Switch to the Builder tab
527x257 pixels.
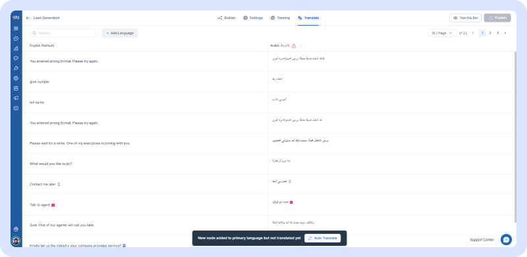pyautogui.click(x=227, y=18)
